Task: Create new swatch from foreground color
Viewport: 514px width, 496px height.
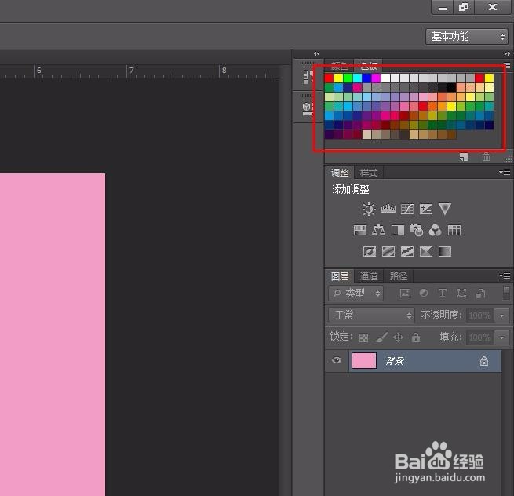Action: pyautogui.click(x=464, y=157)
